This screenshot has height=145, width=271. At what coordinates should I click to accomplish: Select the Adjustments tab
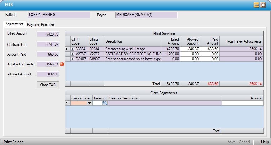tap(14, 24)
